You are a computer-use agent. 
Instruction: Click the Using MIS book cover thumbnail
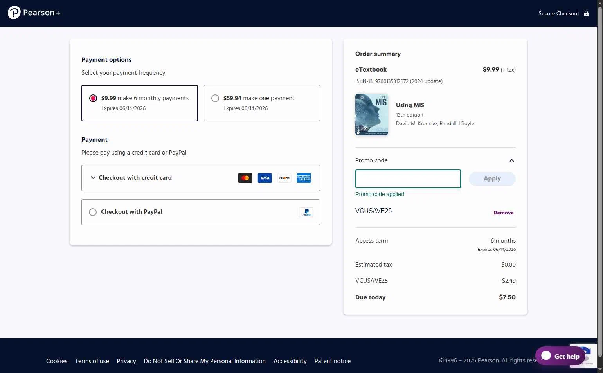372,114
